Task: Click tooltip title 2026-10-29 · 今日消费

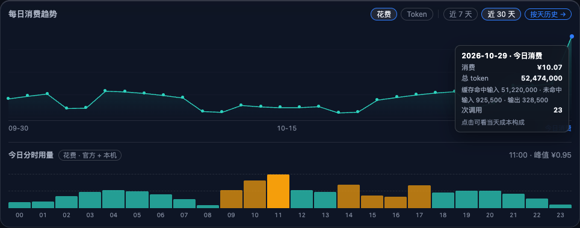Action: [x=502, y=56]
